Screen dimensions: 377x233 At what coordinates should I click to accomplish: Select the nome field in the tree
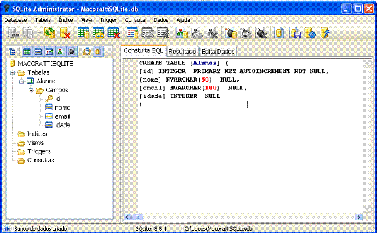point(63,108)
